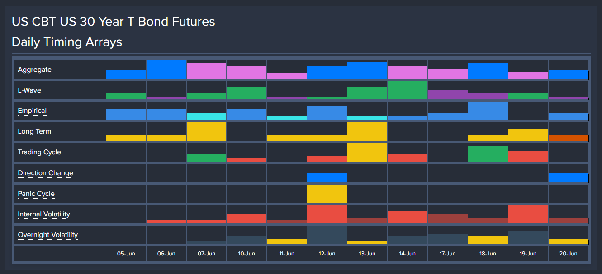Select the Empirical row label

(x=32, y=111)
